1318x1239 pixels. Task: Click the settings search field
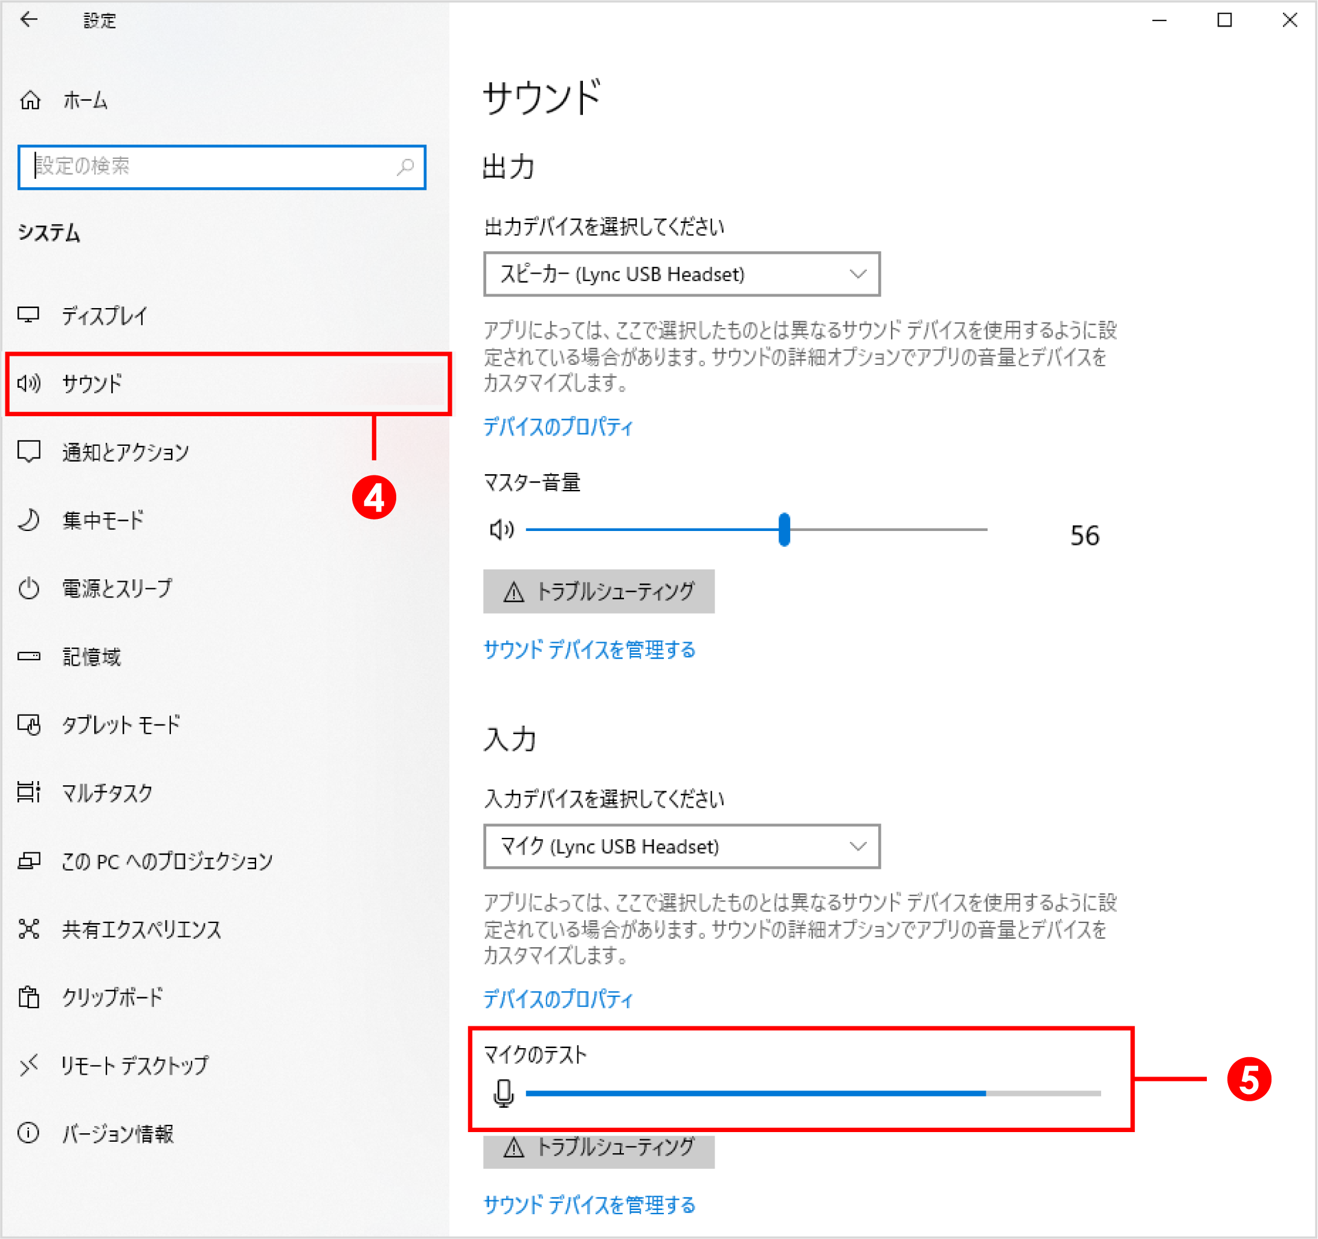212,166
